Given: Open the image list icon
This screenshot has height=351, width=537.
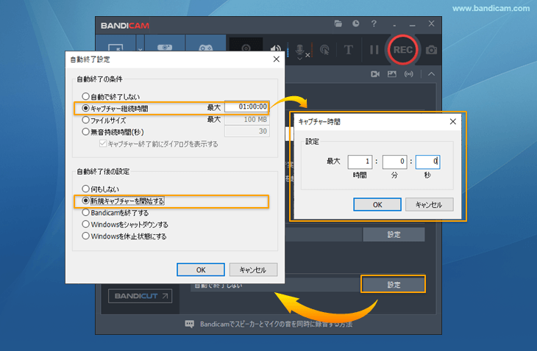Looking at the screenshot, I should (x=392, y=74).
